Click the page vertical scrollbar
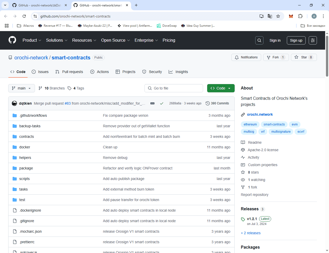This screenshot has height=253, width=329. (x=327, y=56)
